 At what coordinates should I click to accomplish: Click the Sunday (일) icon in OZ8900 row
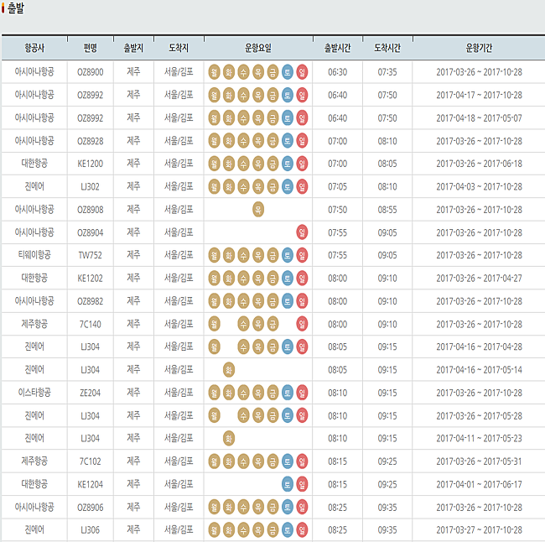tap(302, 72)
